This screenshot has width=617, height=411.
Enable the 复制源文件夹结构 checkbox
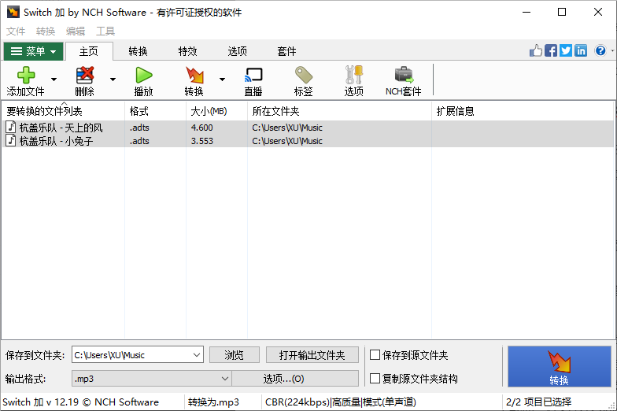click(x=375, y=379)
